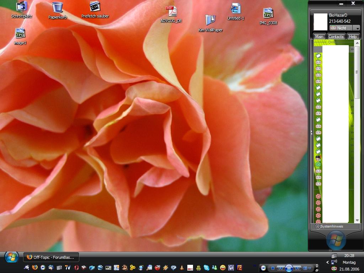
Task: Click the ICQ number 213-640-542
Action: tap(339, 21)
